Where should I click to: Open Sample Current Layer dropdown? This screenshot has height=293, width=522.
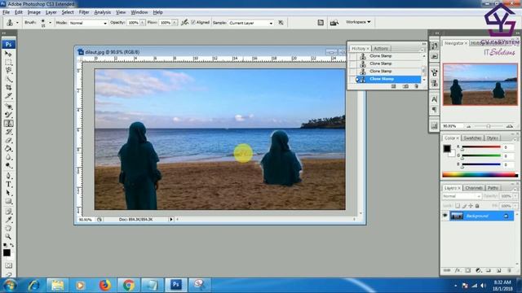pos(251,23)
